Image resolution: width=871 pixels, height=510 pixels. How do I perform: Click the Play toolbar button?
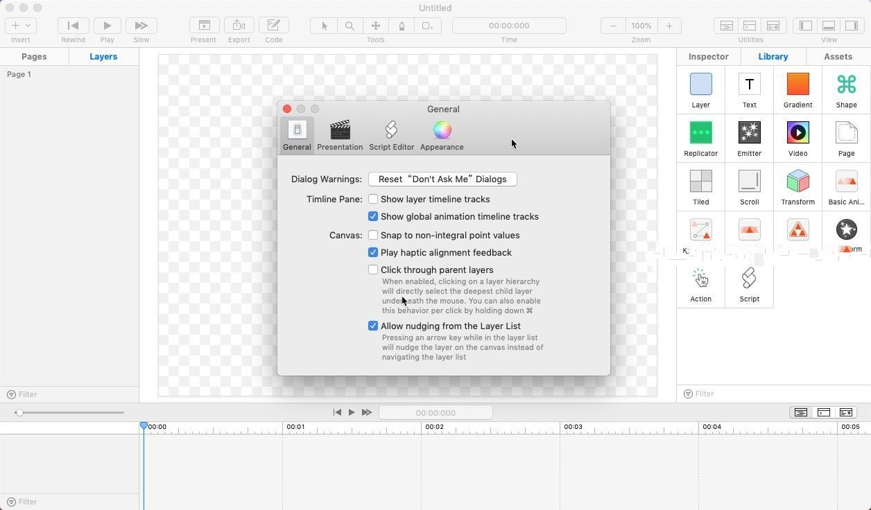click(x=107, y=26)
